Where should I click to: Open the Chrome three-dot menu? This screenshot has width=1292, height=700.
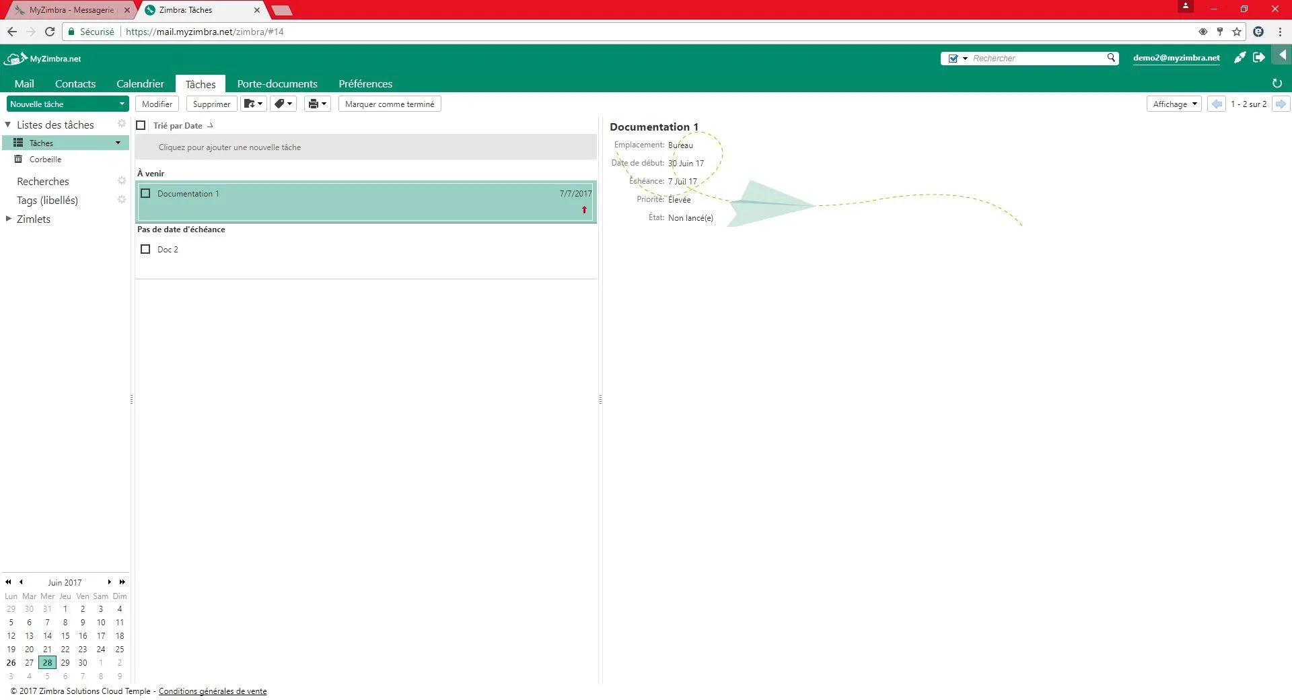pyautogui.click(x=1280, y=32)
